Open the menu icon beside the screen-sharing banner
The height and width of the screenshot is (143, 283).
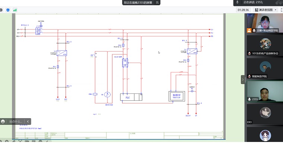[x=157, y=3]
